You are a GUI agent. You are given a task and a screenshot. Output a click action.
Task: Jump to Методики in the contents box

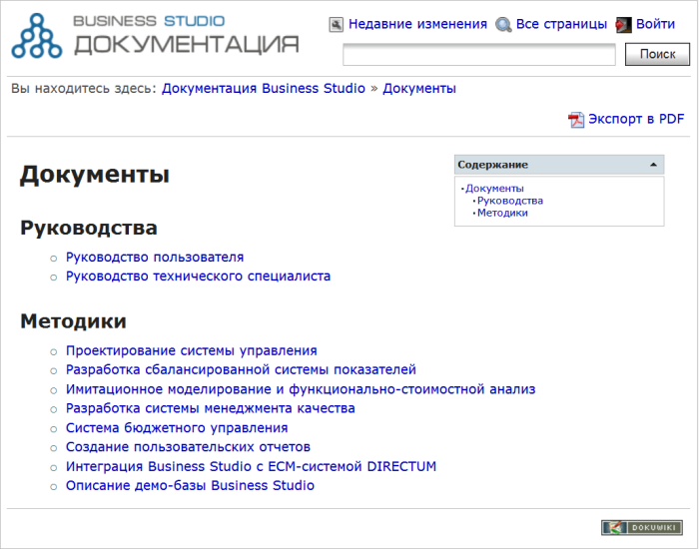tap(502, 213)
